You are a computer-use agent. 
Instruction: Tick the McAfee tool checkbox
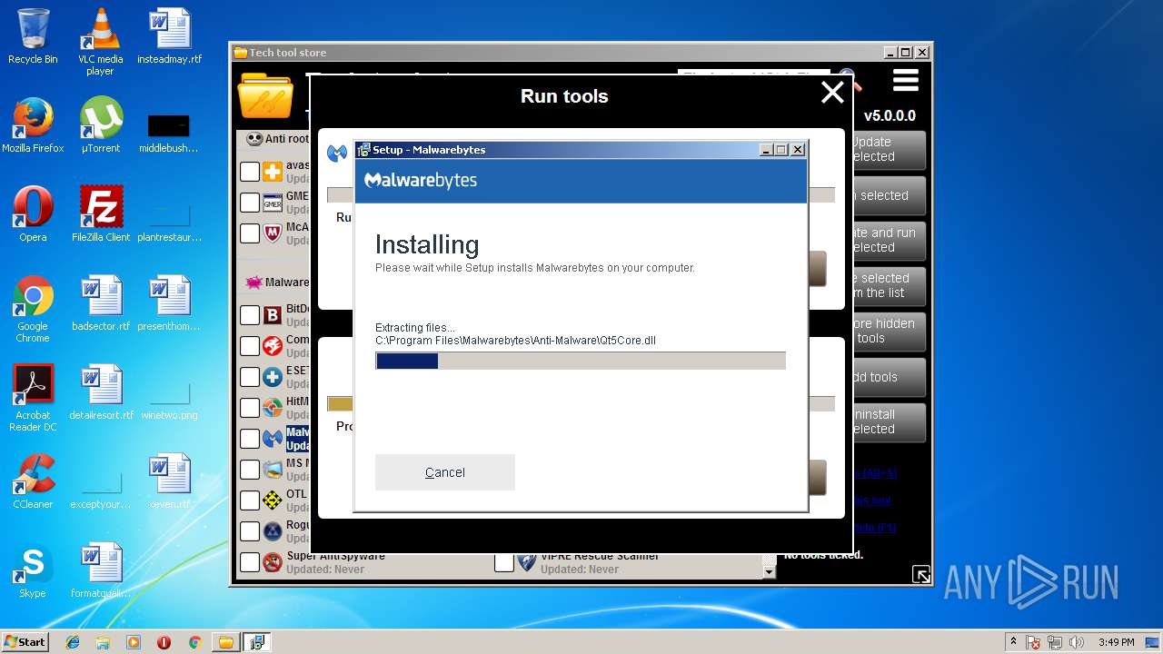click(250, 233)
